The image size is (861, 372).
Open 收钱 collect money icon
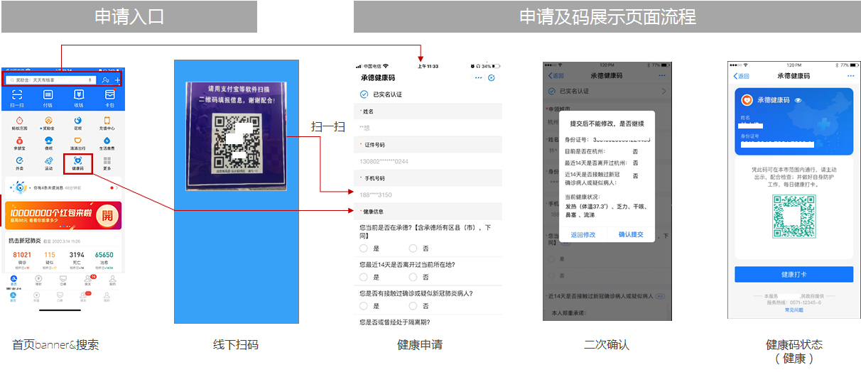[79, 97]
